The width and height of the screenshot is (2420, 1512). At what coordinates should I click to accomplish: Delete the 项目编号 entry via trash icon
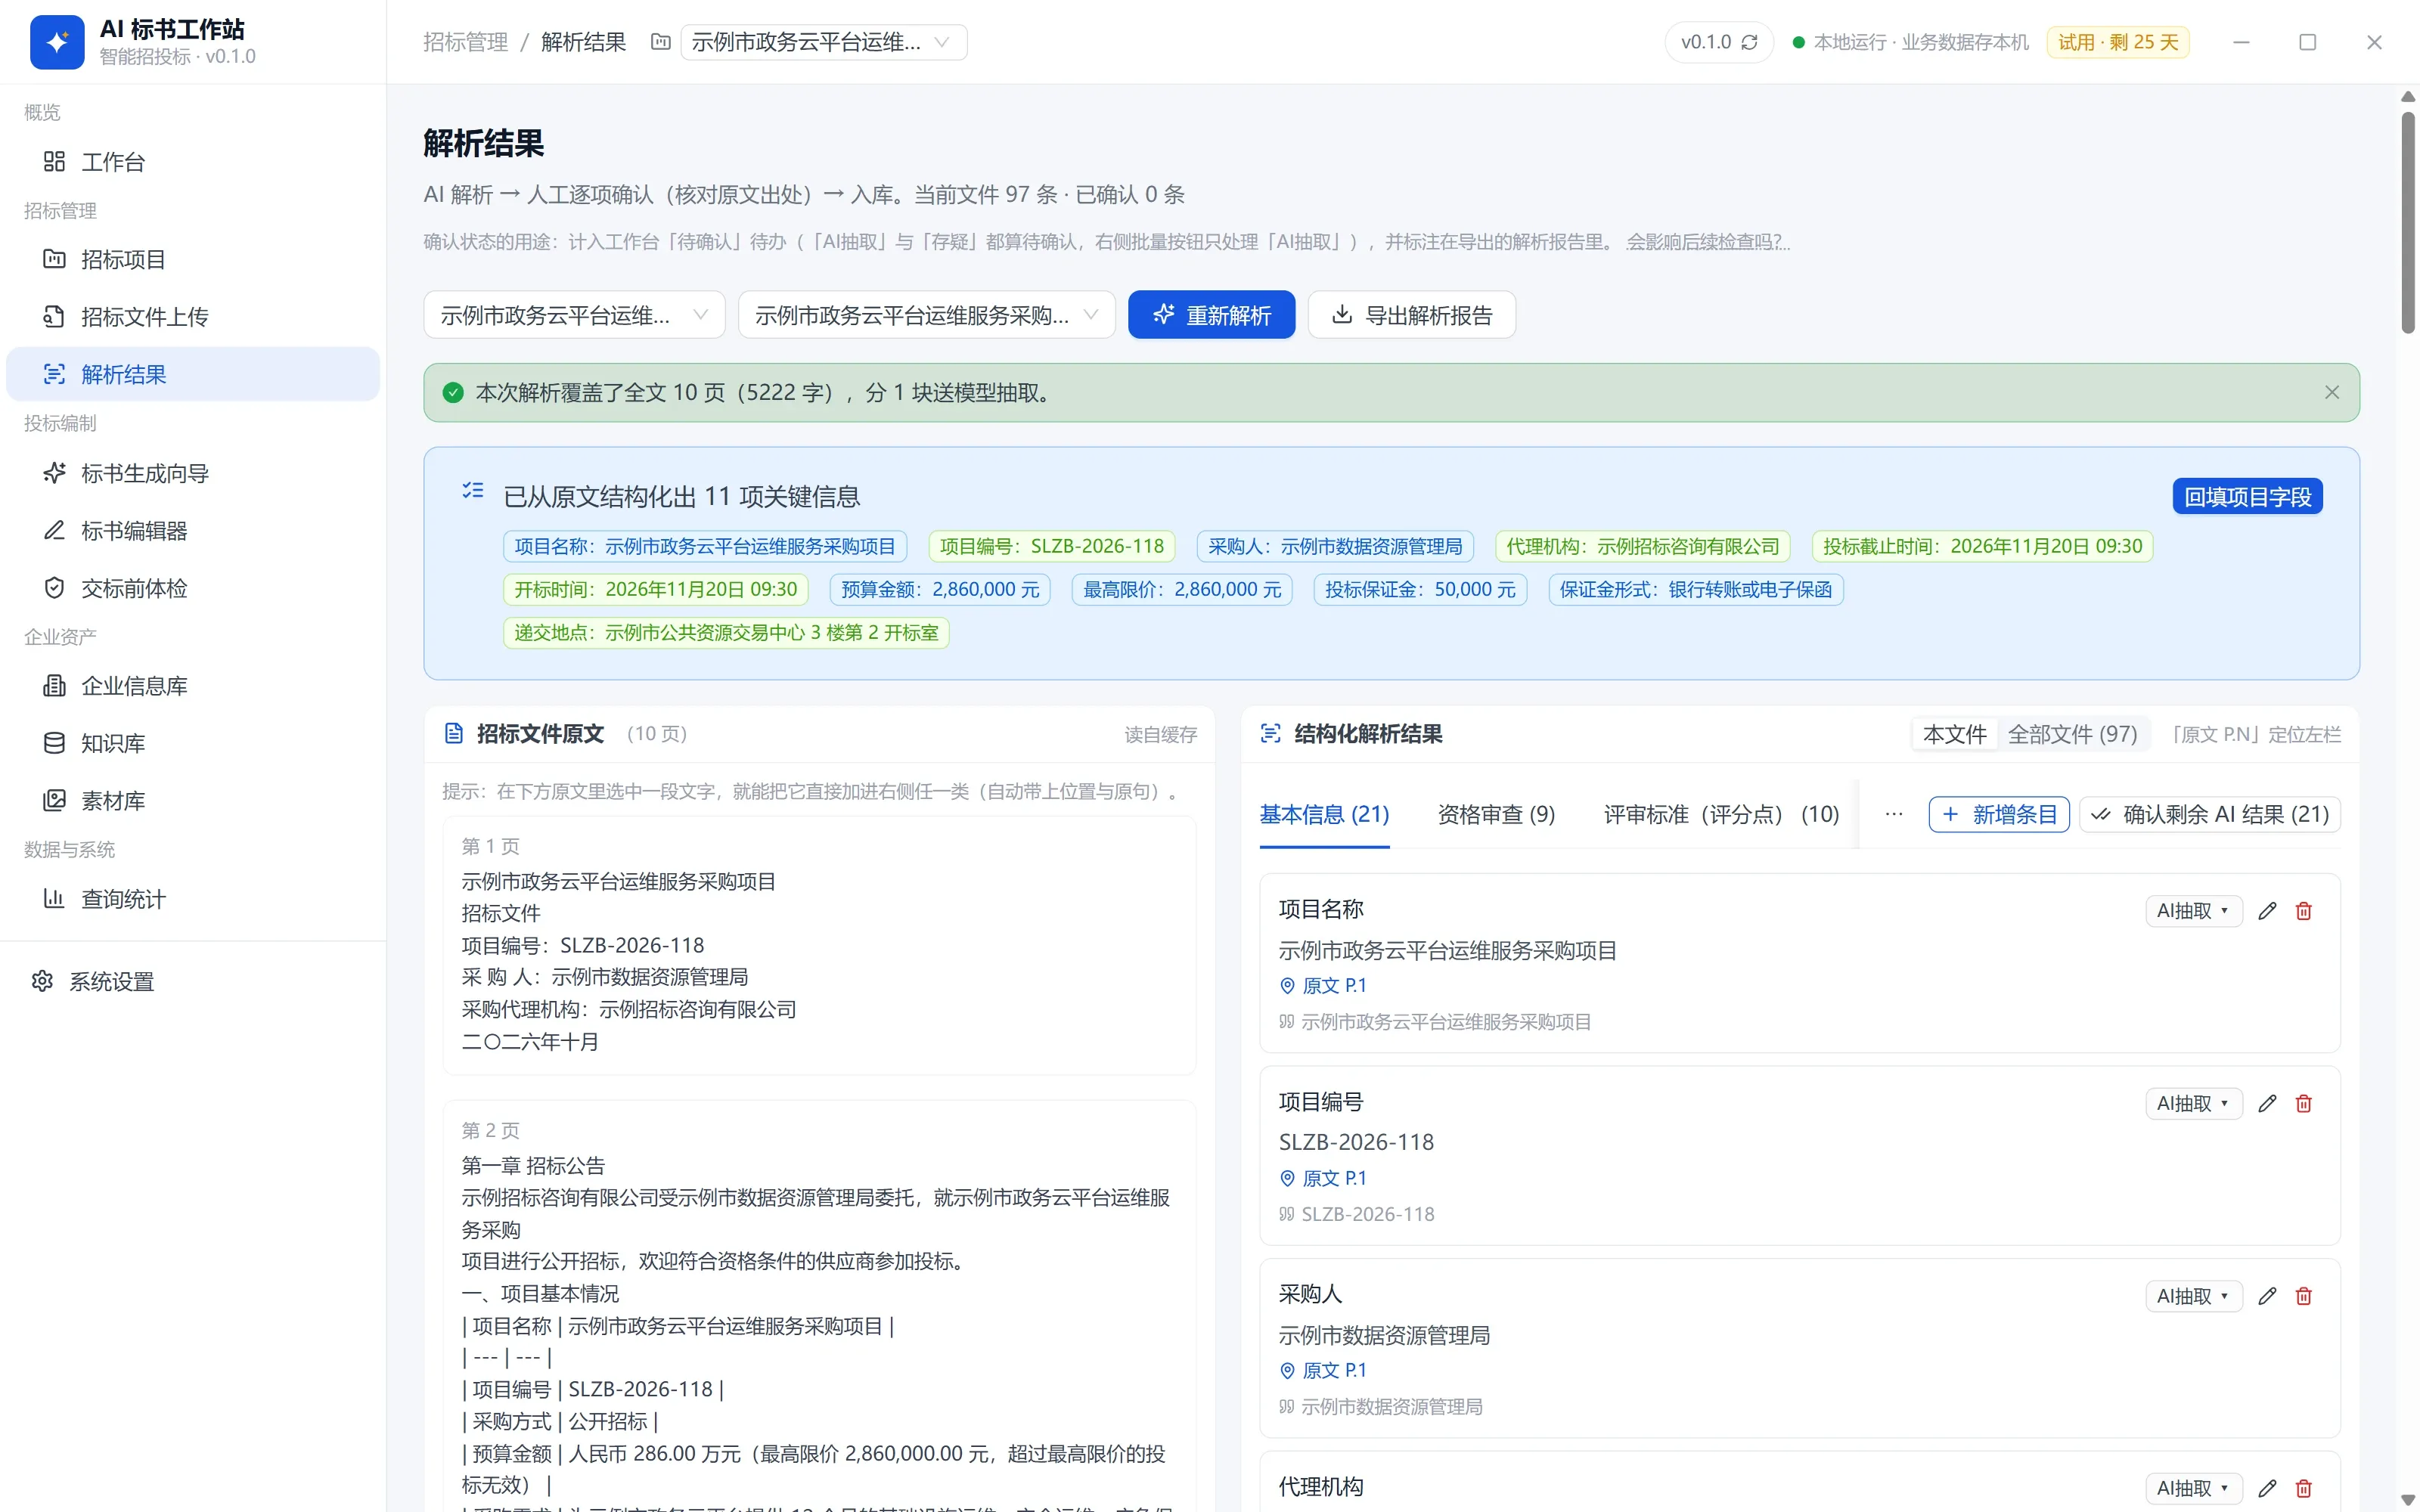2304,1103
